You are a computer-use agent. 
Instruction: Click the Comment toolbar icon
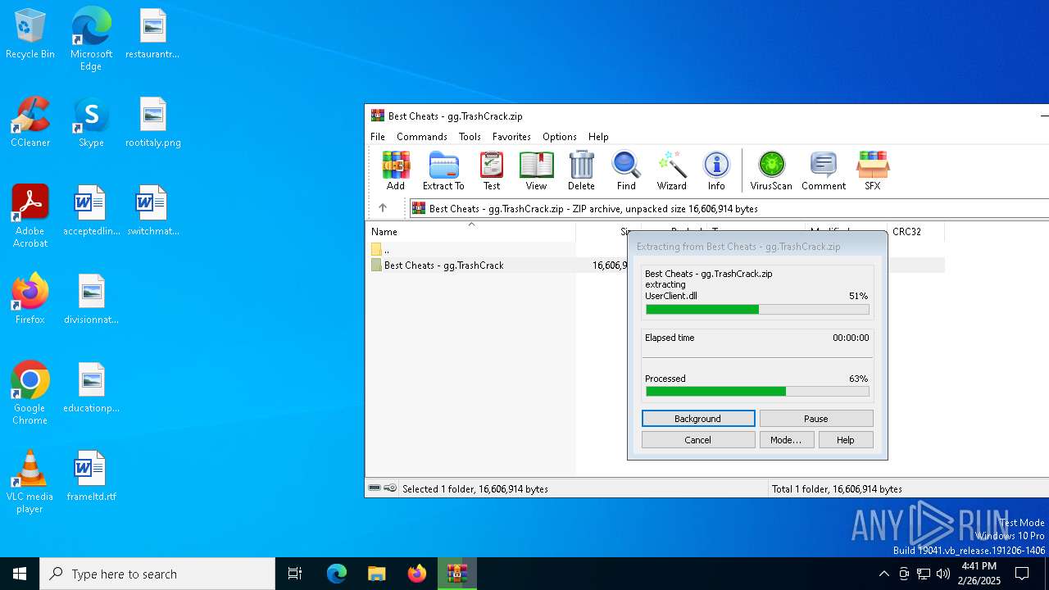[x=824, y=170]
